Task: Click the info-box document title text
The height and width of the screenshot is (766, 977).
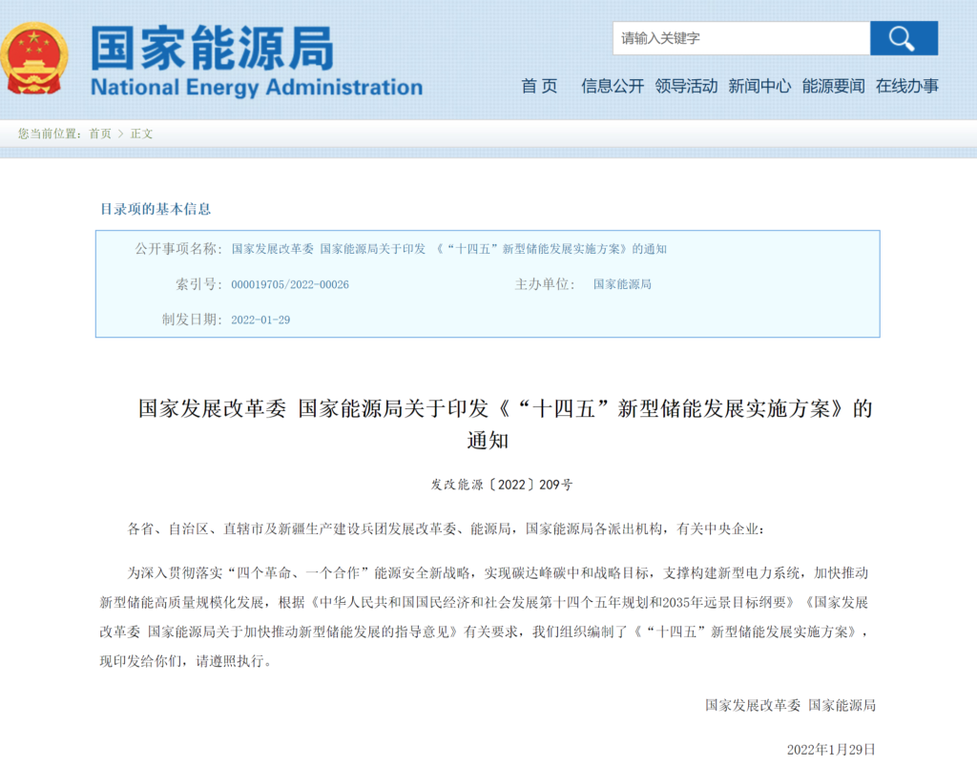Action: tap(448, 249)
